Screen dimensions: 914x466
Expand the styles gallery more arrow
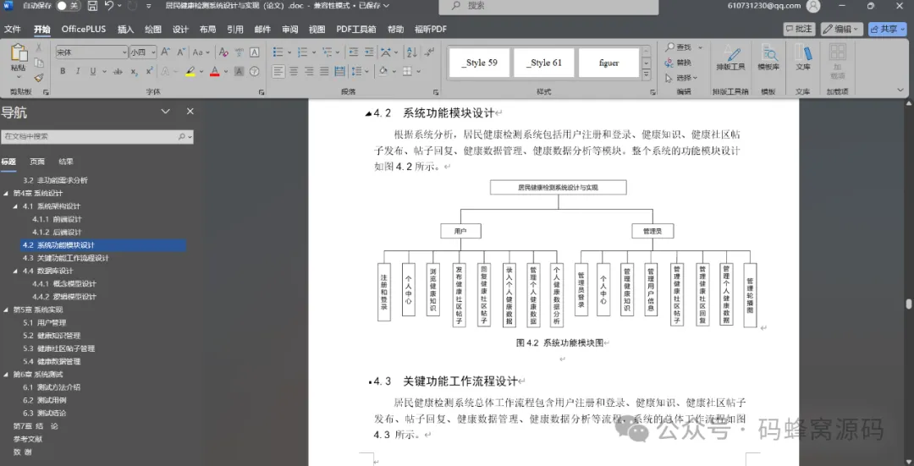click(646, 74)
